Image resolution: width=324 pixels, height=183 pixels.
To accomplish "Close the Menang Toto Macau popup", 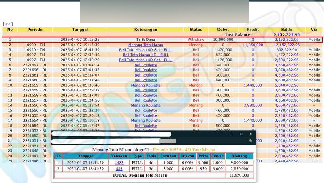I will tap(251, 134).
